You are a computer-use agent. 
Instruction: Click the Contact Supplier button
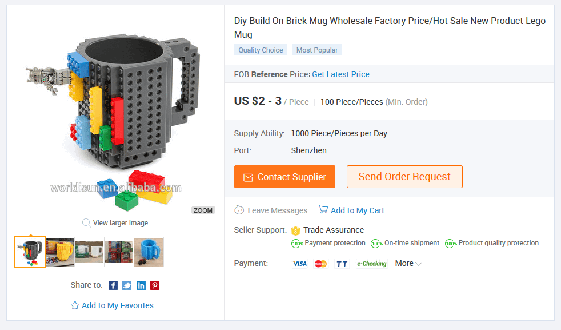coord(284,177)
